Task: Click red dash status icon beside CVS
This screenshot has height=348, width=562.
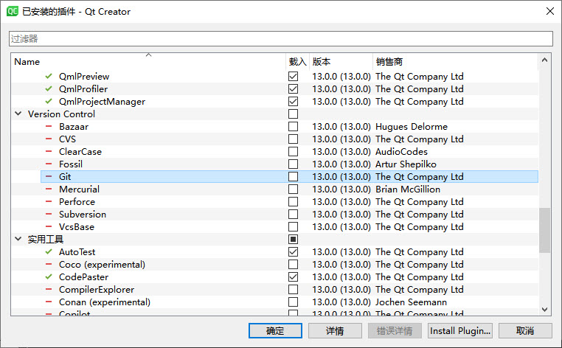Action: coord(49,139)
